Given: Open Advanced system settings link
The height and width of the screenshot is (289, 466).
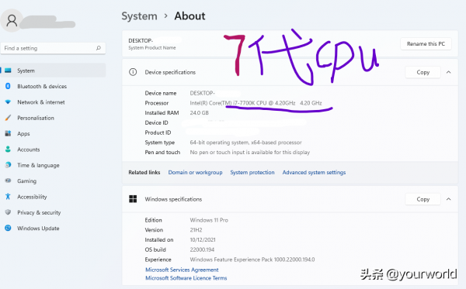Looking at the screenshot, I should pyautogui.click(x=314, y=172).
